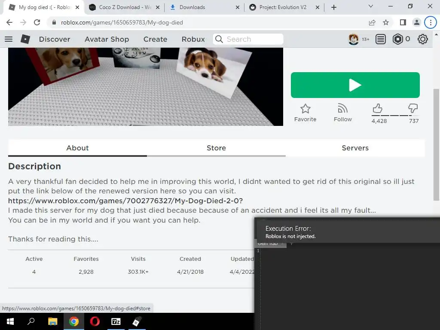Open Opera browser from the taskbar

click(95, 321)
